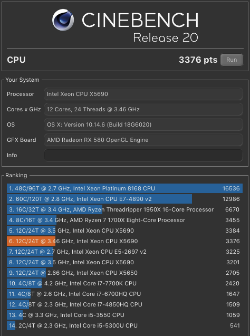
Task: Select the Core i7-6700HQ ranking row
Action: 124,294
